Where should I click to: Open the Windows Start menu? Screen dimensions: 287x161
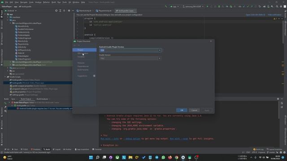point(91,157)
